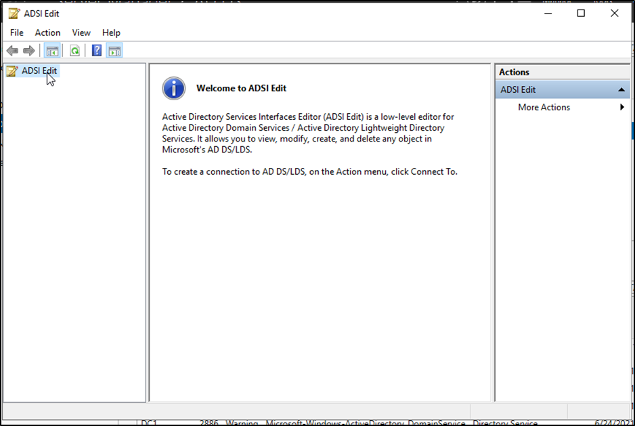The width and height of the screenshot is (635, 426).
Task: Open the View menu
Action: point(81,33)
